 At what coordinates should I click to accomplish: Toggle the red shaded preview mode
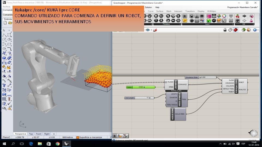236,30
